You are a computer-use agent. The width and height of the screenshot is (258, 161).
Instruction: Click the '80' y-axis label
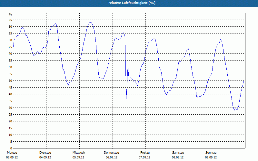click(x=10, y=40)
